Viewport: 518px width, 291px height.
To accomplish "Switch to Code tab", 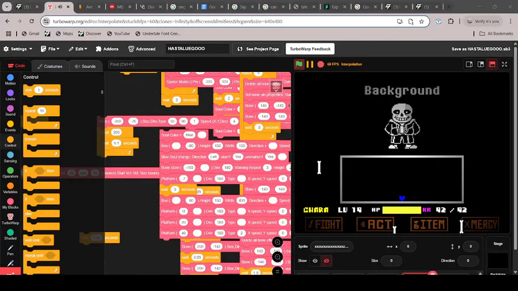I will 16,66.
